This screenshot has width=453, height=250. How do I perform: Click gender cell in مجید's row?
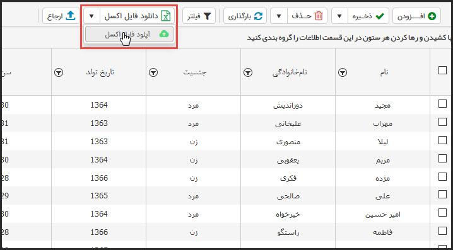click(x=194, y=106)
